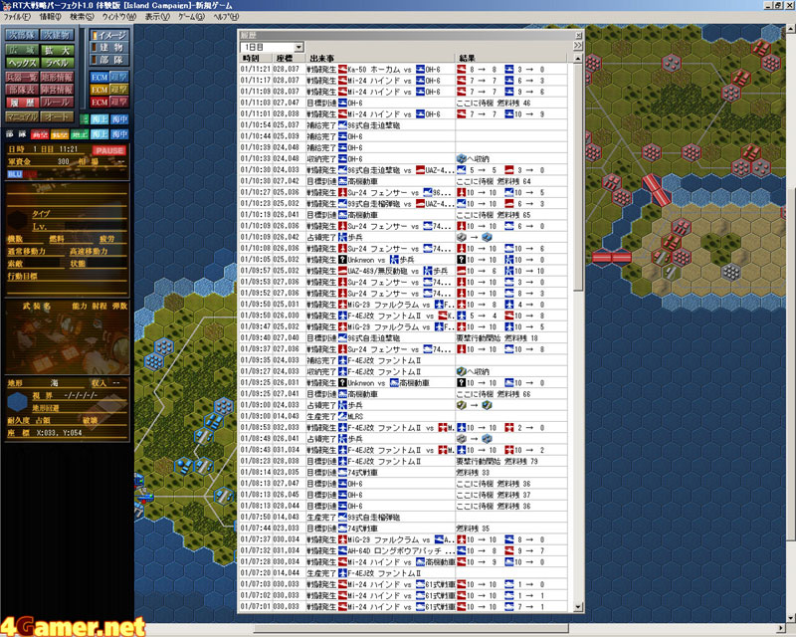The height and width of the screenshot is (637, 796).
Task: Toggle the blue ECM button
Action: [x=99, y=78]
